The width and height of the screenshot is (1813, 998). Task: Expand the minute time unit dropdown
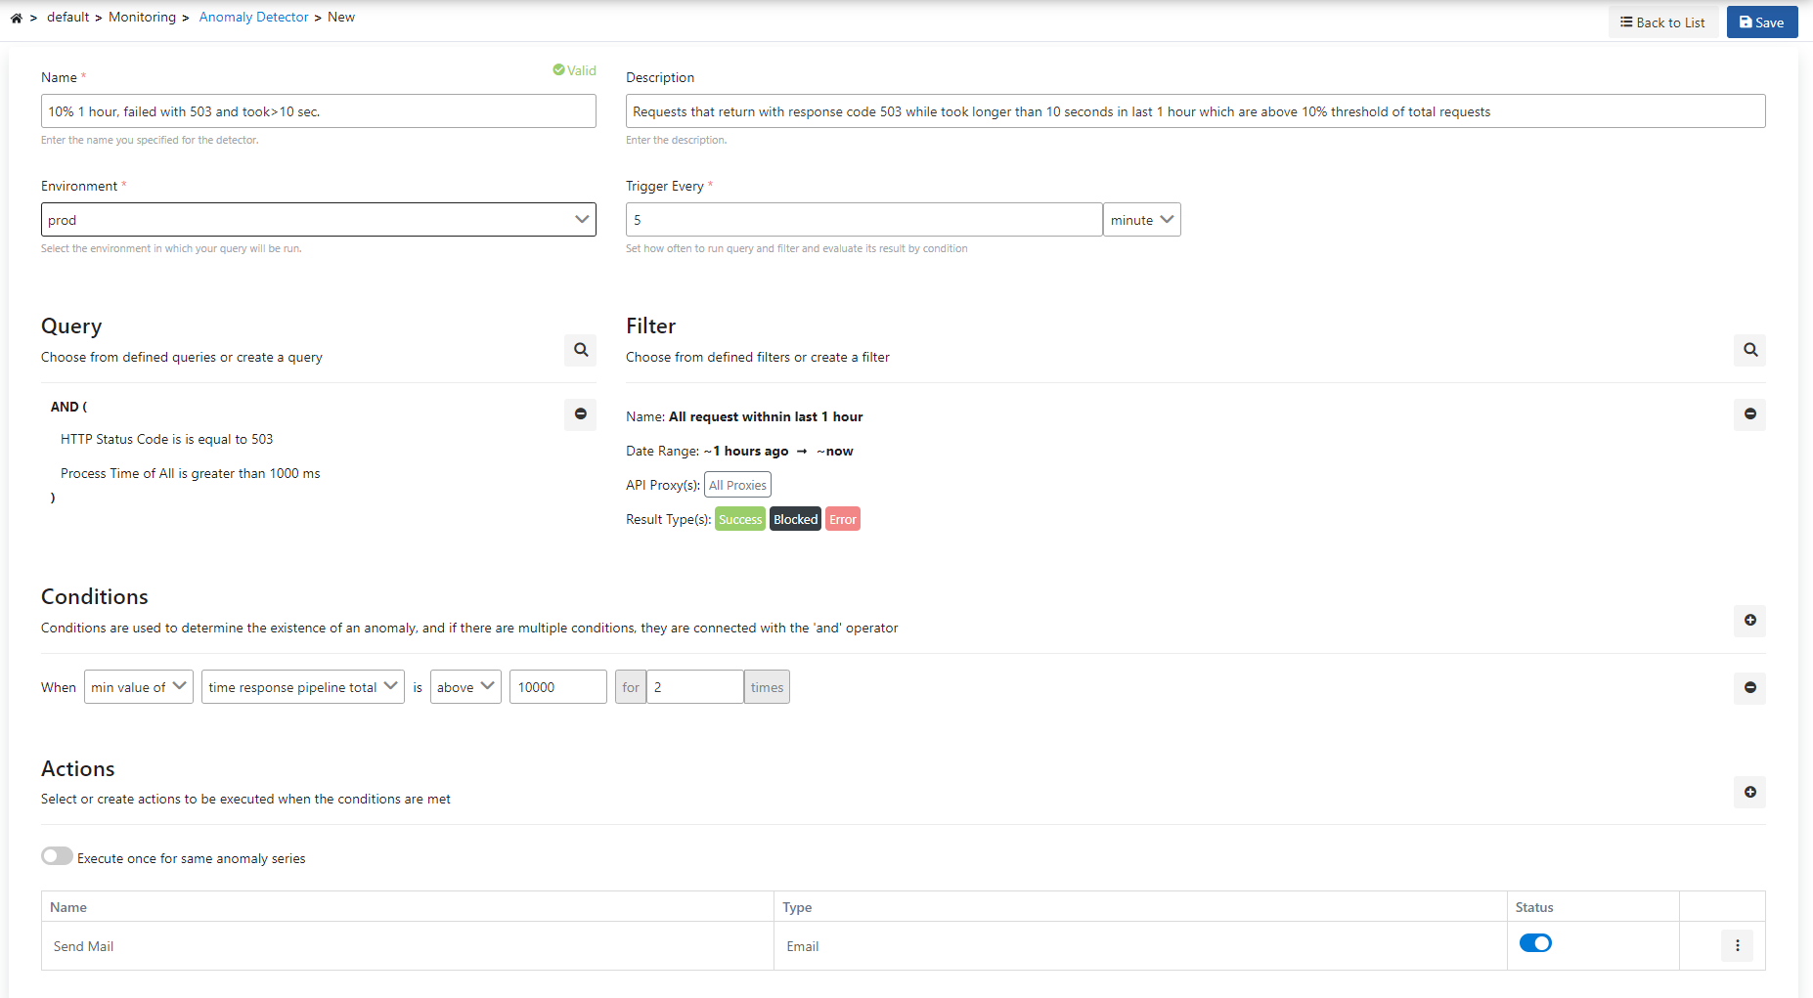[x=1141, y=220]
